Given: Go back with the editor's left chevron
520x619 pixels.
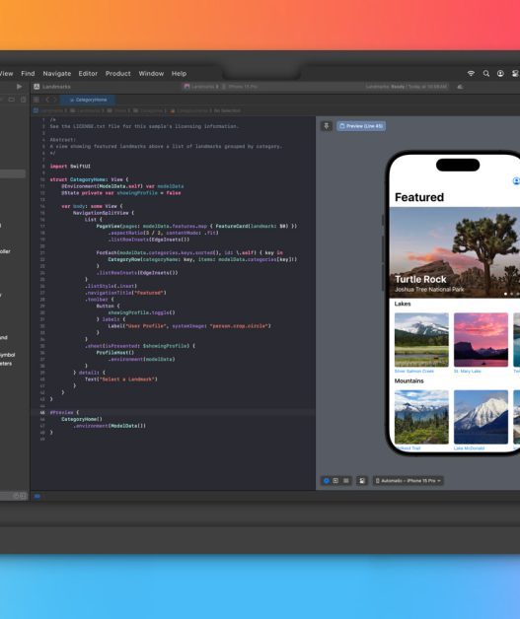Looking at the screenshot, I should click(x=47, y=100).
